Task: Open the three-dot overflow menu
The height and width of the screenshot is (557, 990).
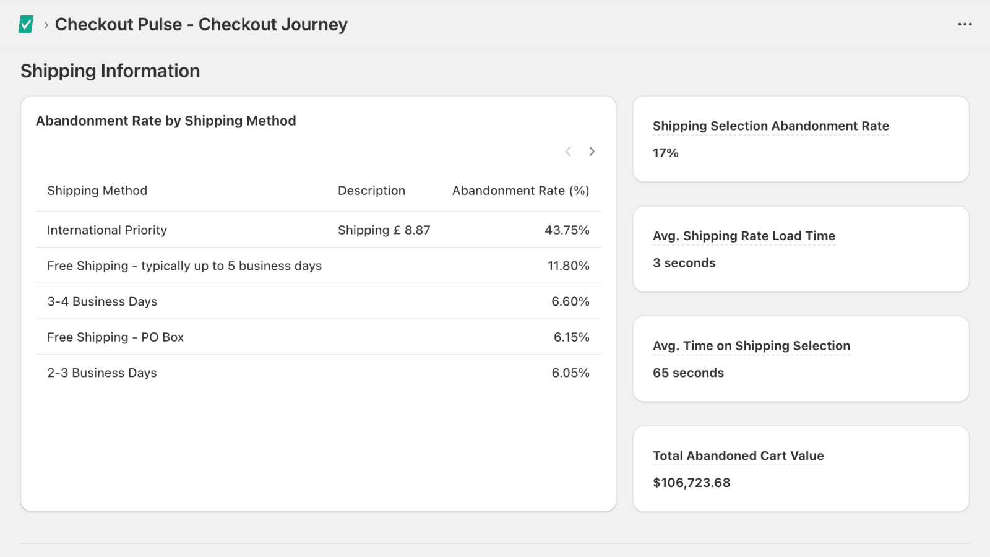Action: [x=964, y=25]
